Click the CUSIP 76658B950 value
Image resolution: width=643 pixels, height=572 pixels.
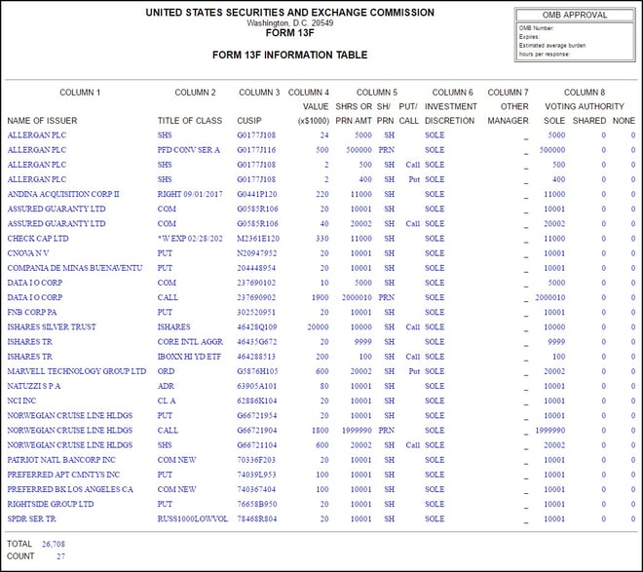tap(256, 504)
